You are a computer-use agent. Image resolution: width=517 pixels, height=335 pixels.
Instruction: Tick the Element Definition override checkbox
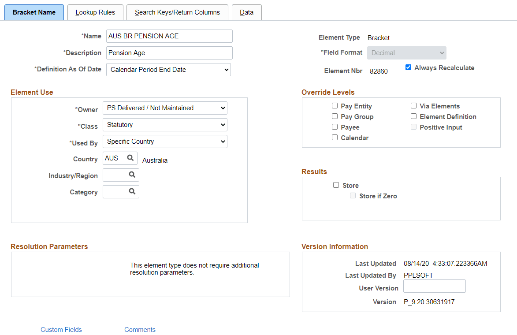[x=413, y=116]
